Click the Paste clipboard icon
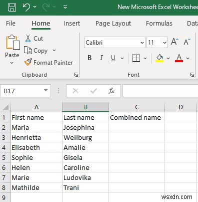The height and width of the screenshot is (202, 198). click(x=13, y=43)
